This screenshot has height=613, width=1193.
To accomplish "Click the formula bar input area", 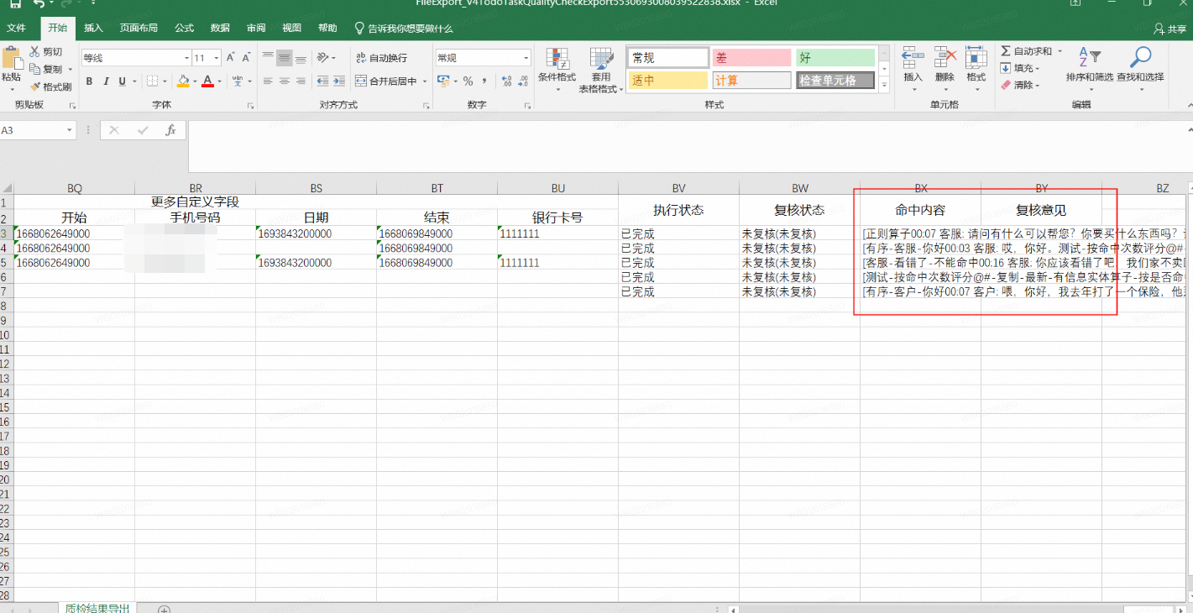I will [x=685, y=147].
